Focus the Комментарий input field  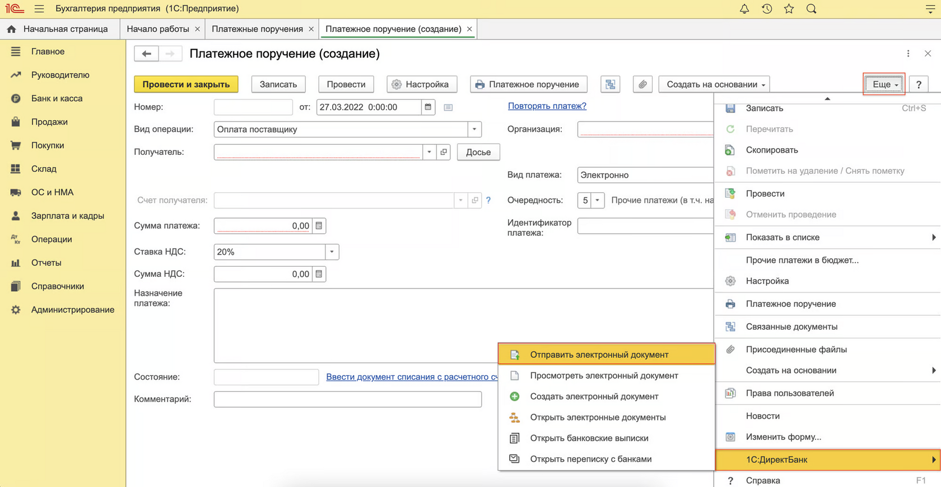[x=348, y=399]
